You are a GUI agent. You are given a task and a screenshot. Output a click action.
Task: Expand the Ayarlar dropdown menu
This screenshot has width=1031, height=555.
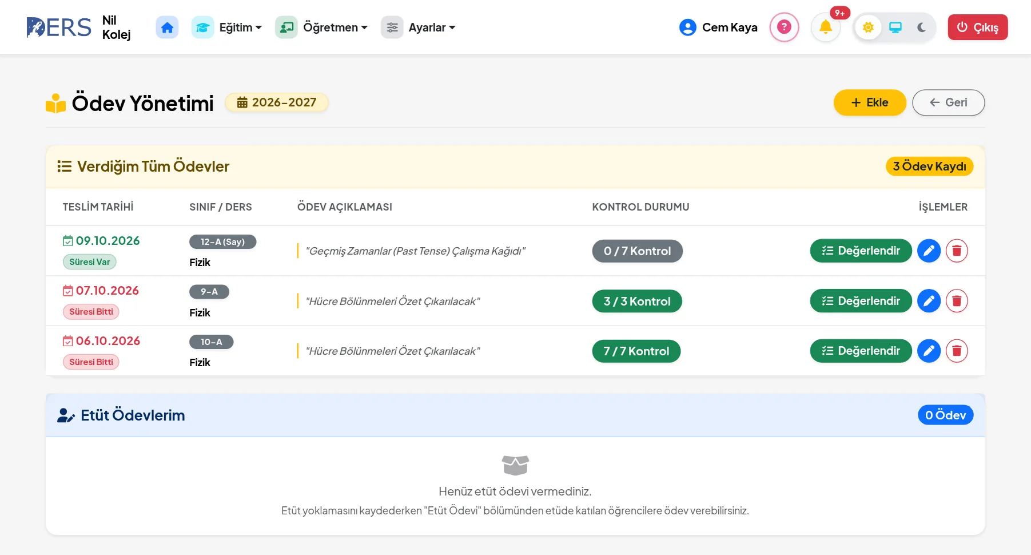tap(419, 27)
